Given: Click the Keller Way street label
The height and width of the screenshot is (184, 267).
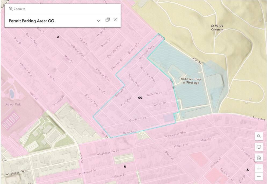Looking at the screenshot, I should (154, 94).
